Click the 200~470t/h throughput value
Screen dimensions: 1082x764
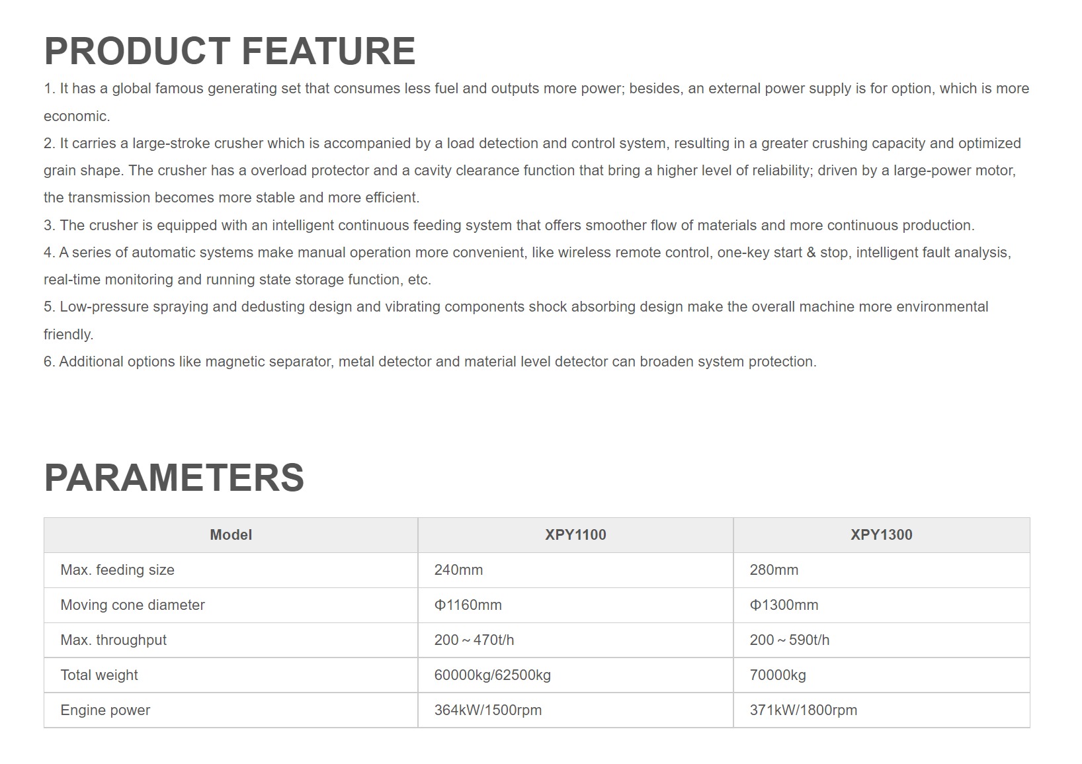pos(474,640)
